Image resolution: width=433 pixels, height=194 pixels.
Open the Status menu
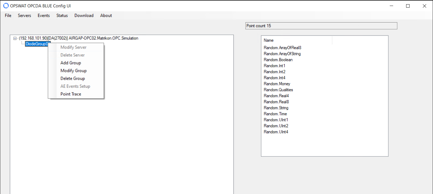62,16
